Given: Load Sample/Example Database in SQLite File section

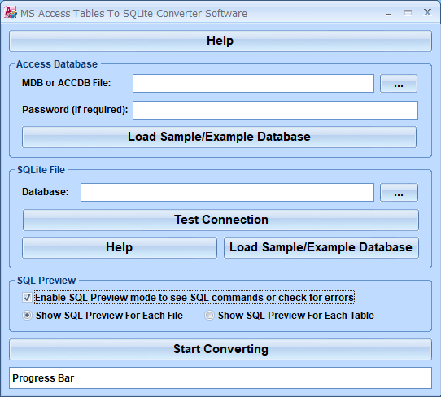Looking at the screenshot, I should (x=321, y=247).
